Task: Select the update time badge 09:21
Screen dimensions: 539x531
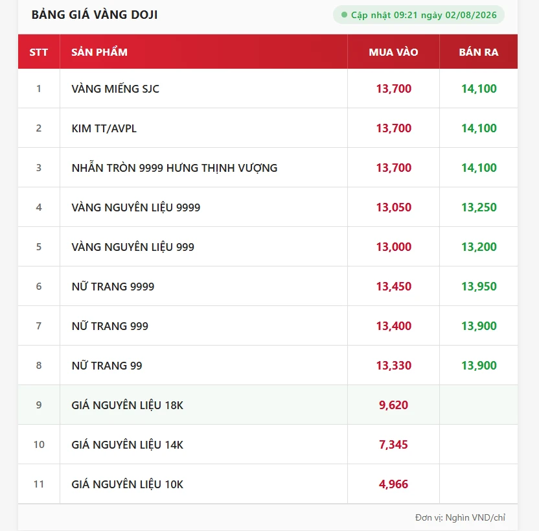Action: point(419,15)
